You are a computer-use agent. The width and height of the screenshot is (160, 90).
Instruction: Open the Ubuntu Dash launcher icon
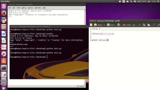pos(4,7)
